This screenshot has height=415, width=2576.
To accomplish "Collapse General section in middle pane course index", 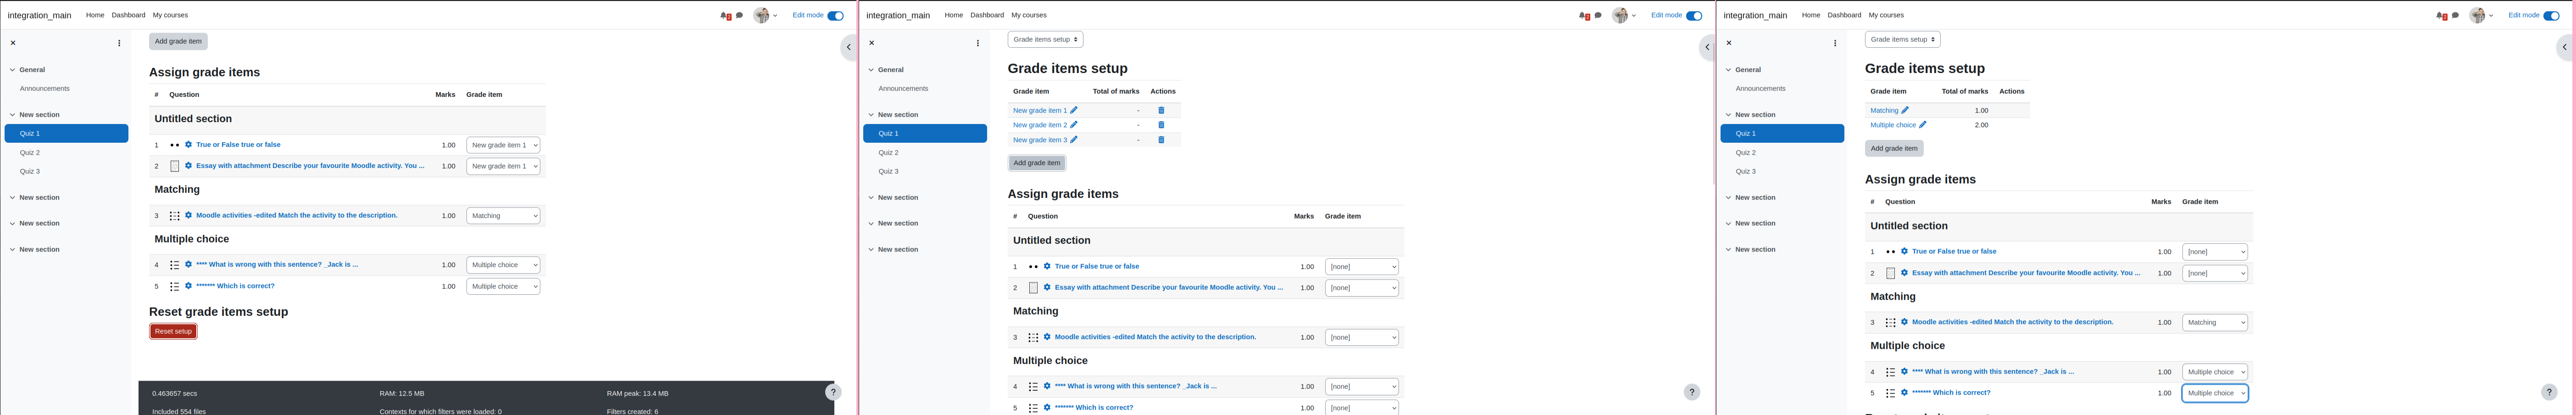I will [871, 70].
